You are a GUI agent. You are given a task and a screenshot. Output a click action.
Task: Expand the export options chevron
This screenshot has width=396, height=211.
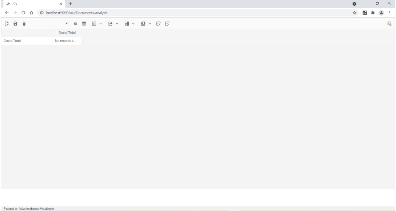point(117,24)
